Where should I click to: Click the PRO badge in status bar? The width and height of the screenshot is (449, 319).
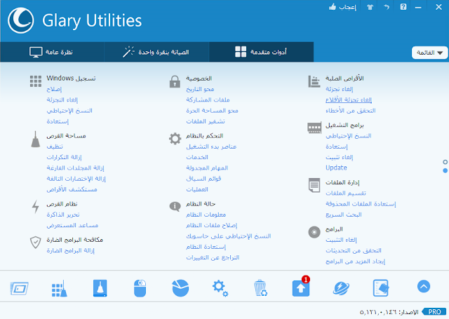434,311
